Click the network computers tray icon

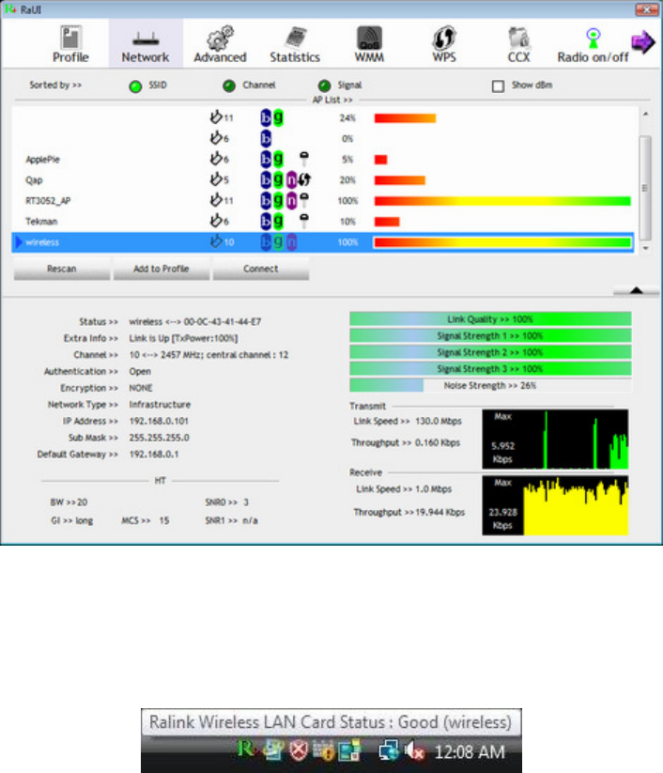tap(388, 751)
